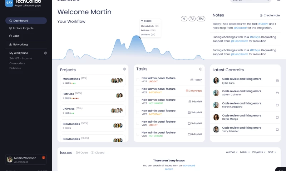The height and width of the screenshot is (171, 286).
Task: Click PetPulse team avatars
Action: coord(119,95)
